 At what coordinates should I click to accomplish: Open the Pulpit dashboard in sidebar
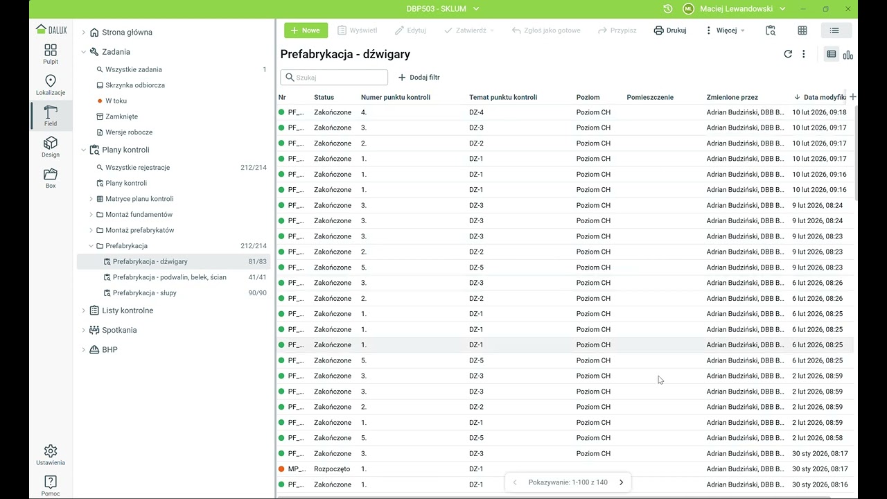pyautogui.click(x=51, y=54)
